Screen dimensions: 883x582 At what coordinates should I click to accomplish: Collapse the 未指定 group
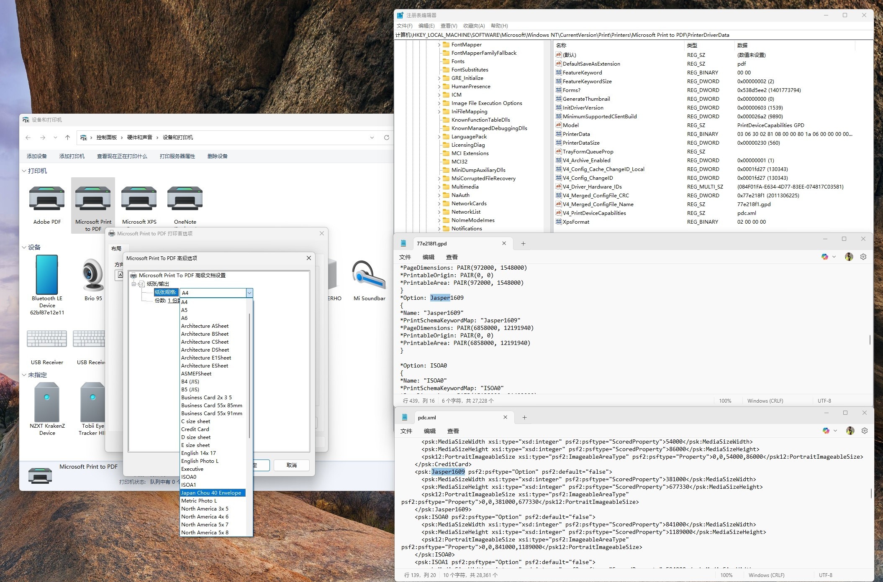[x=24, y=375]
